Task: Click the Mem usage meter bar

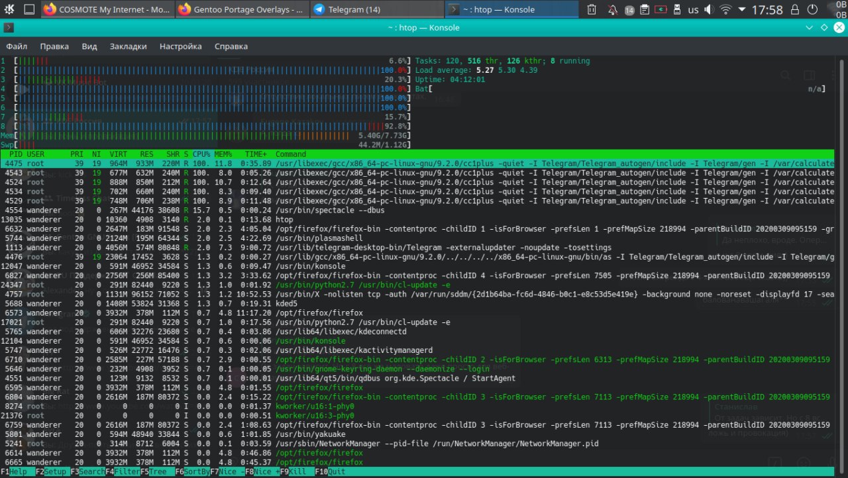Action: click(205, 136)
